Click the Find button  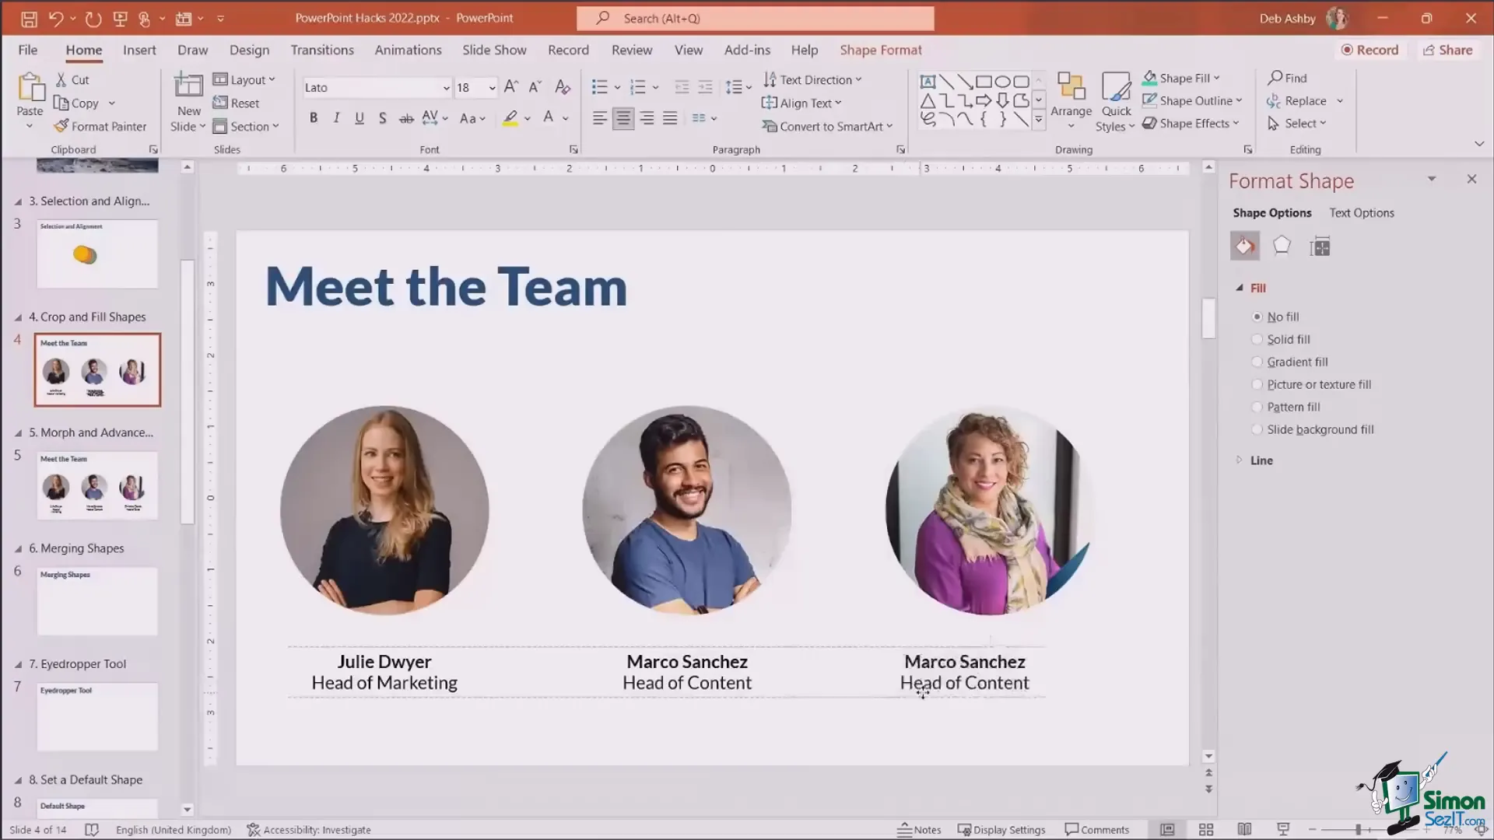tap(1288, 78)
